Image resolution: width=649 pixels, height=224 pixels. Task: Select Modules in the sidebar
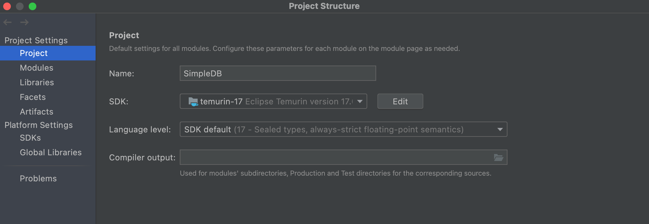(37, 67)
